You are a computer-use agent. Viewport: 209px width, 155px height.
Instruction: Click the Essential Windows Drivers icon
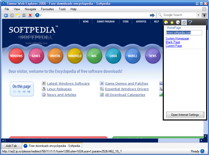(102, 89)
